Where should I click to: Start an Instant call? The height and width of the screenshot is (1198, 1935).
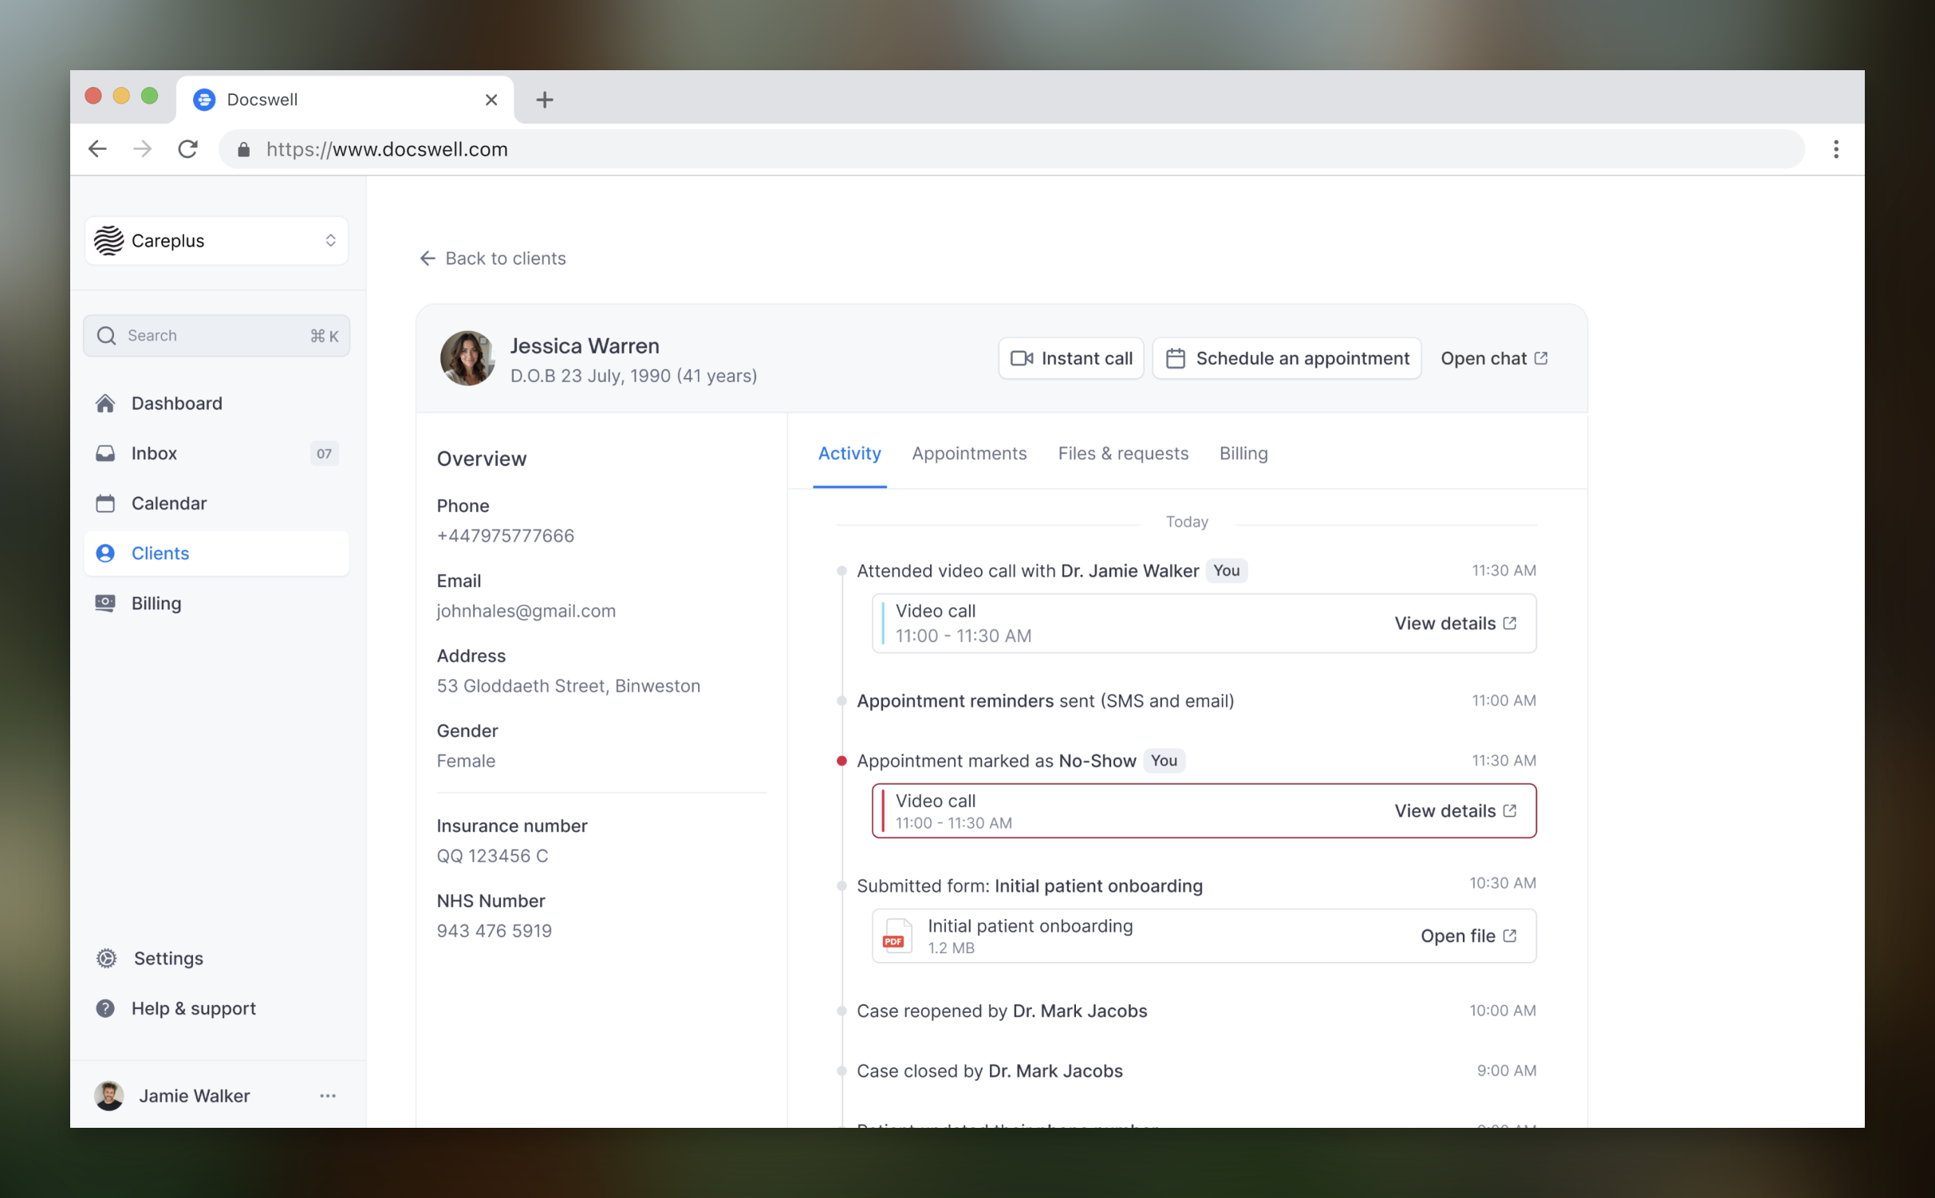(x=1071, y=359)
